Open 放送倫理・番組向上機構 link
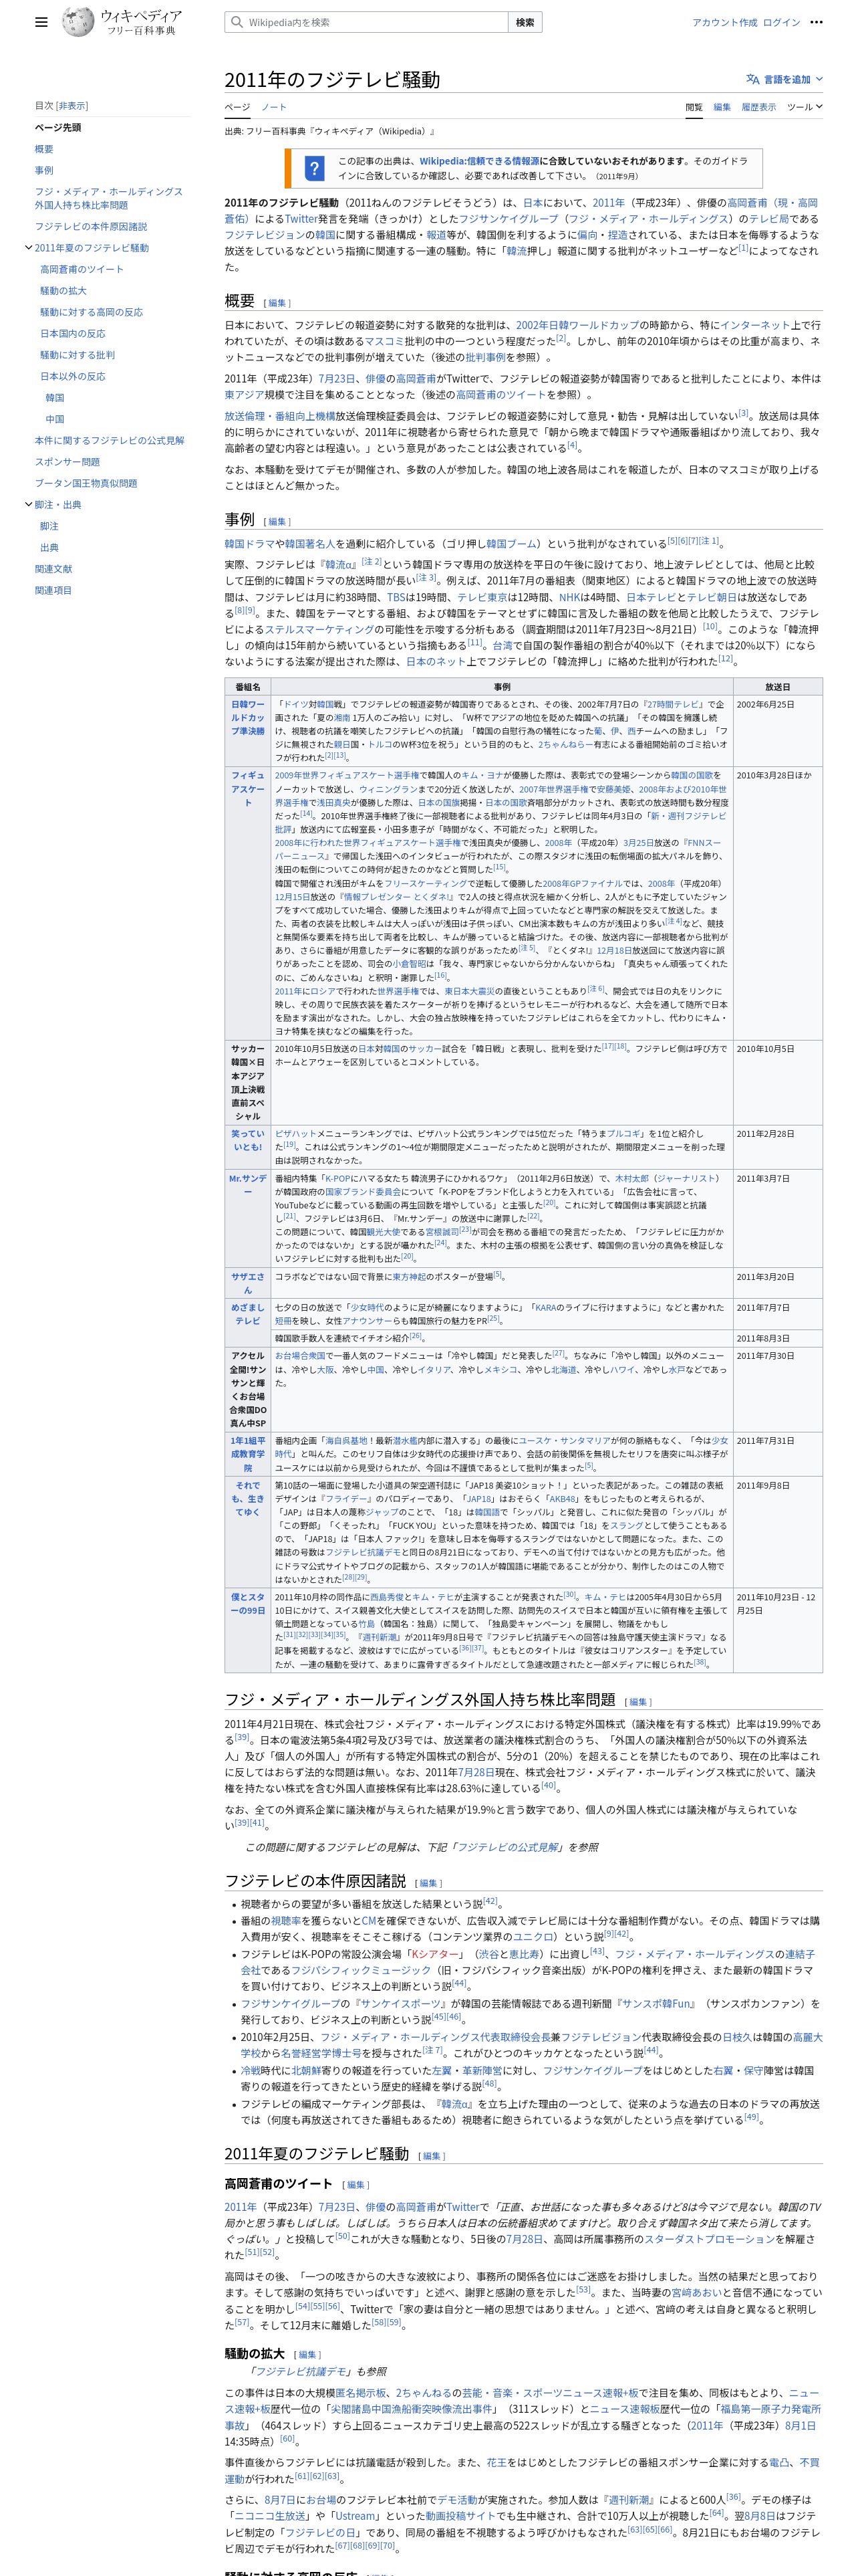This screenshot has height=2576, width=858. pyautogui.click(x=280, y=415)
